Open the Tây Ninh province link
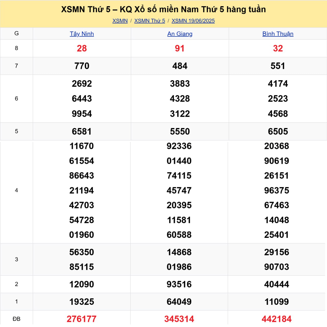Image resolution: width=327 pixels, height=327 pixels. [x=82, y=34]
